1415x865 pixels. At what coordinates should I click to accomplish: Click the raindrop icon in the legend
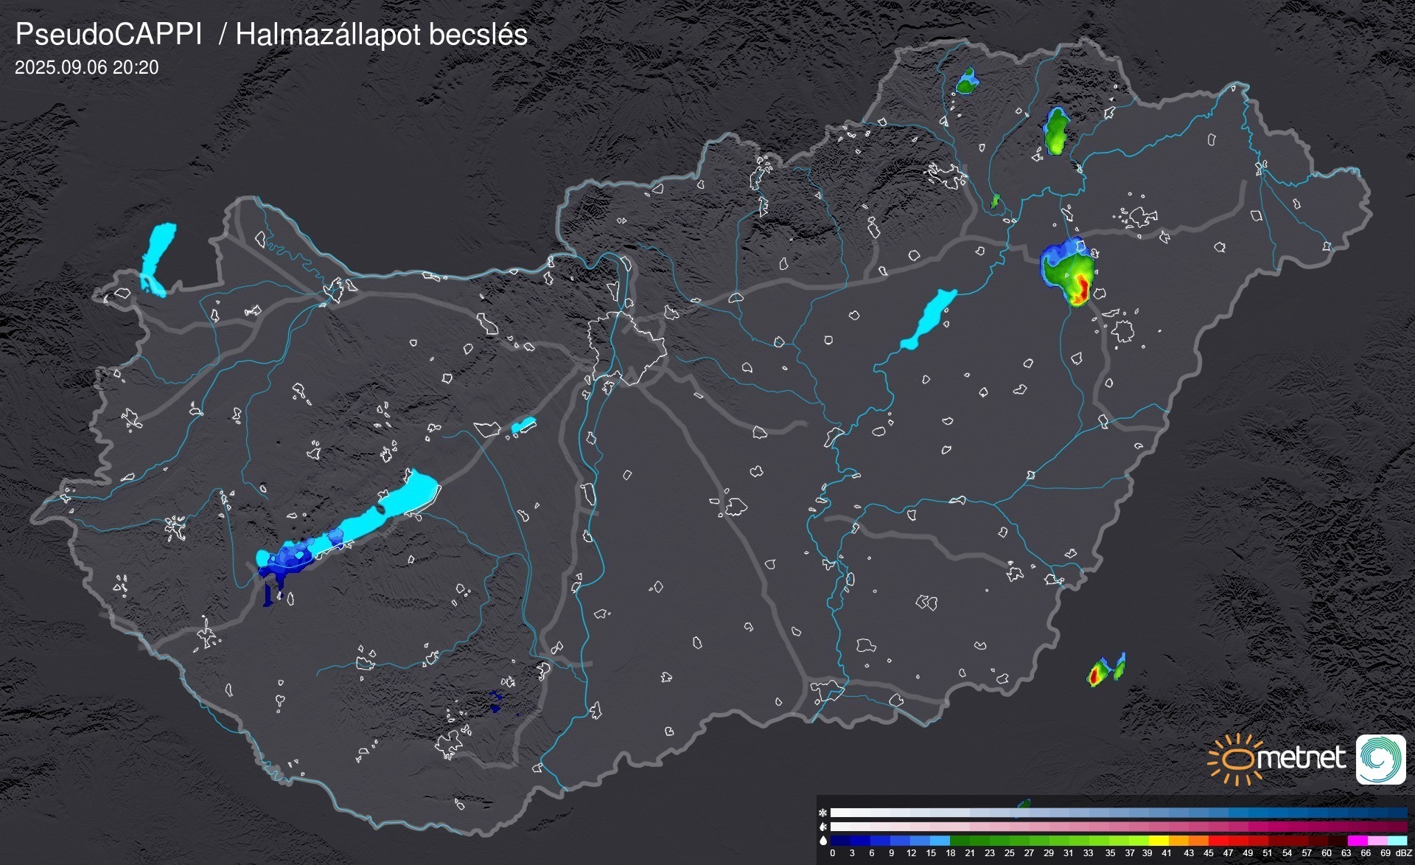pyautogui.click(x=823, y=840)
